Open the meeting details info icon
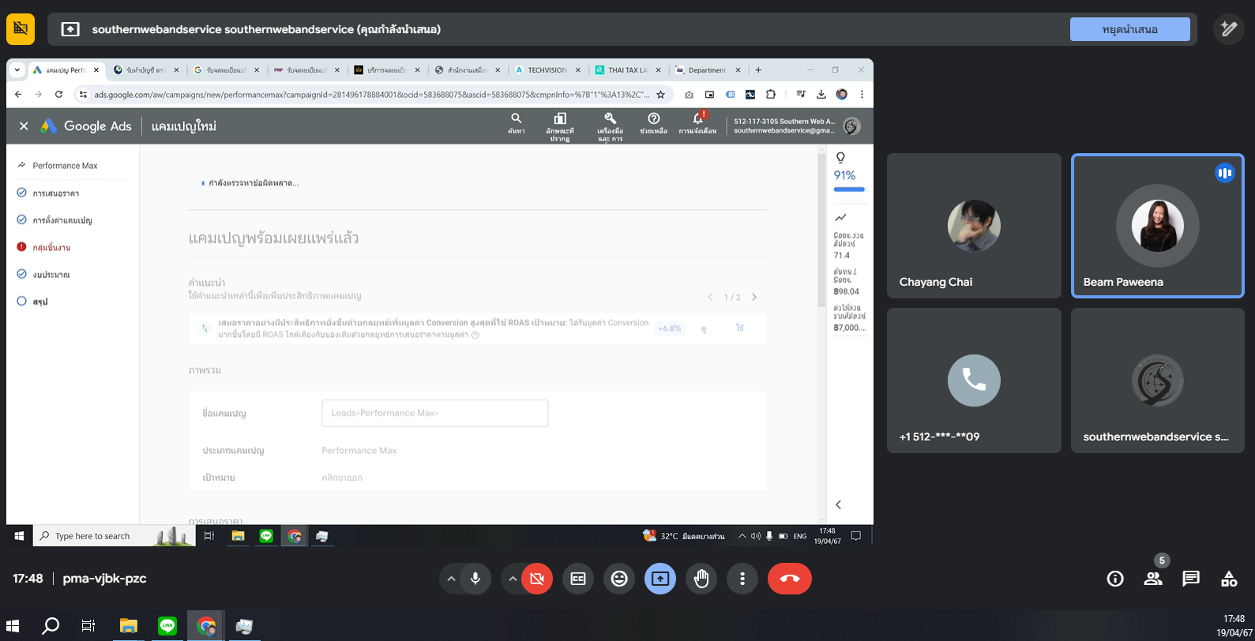Image resolution: width=1255 pixels, height=641 pixels. point(1115,579)
